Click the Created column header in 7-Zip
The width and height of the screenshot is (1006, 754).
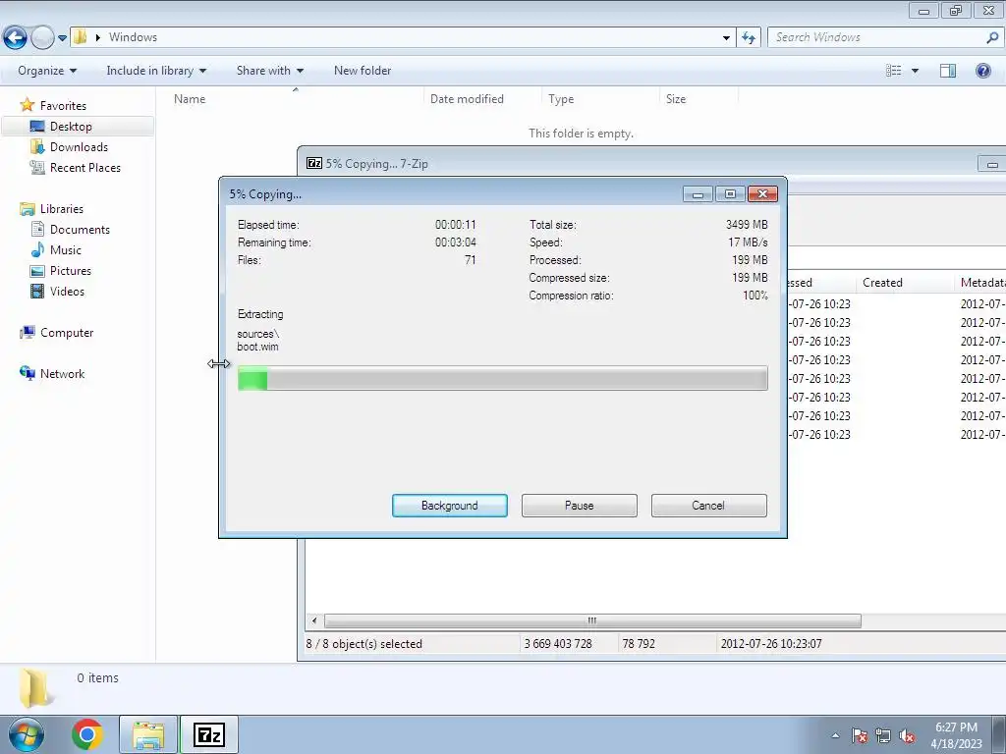pos(882,283)
